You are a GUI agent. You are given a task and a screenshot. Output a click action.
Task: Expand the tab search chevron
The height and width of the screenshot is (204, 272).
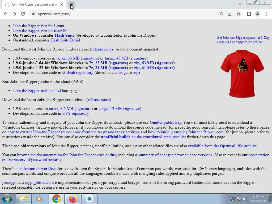[240, 5]
